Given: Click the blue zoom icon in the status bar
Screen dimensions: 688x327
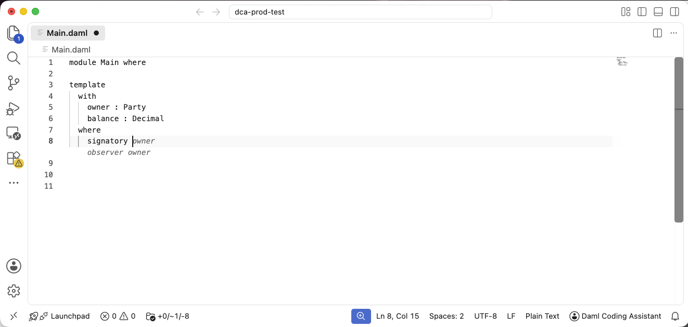Looking at the screenshot, I should tap(361, 316).
